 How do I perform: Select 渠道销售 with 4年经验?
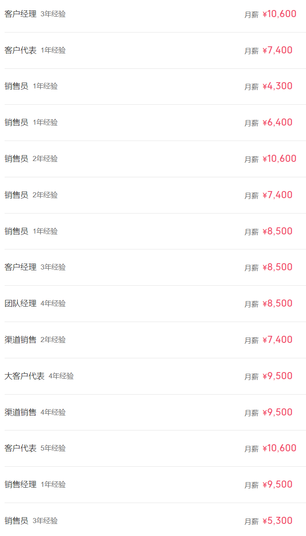pos(20,413)
